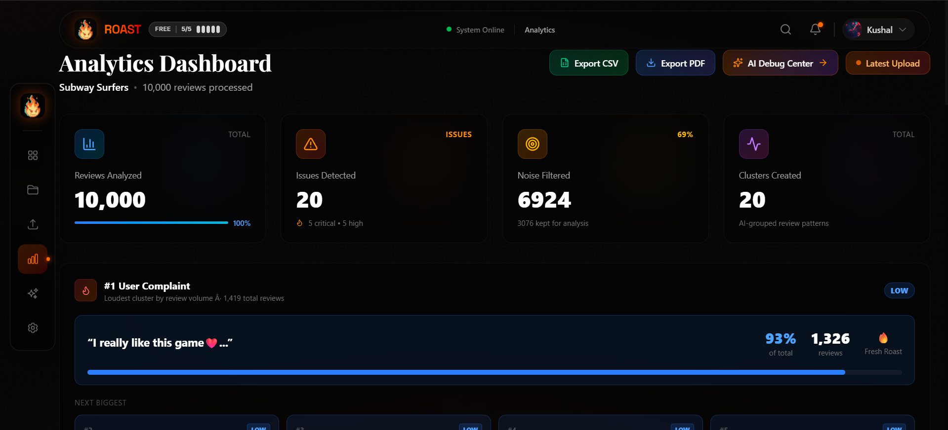Image resolution: width=948 pixels, height=430 pixels.
Task: Click 'AI-grouped review patterns' text
Action: coord(783,223)
